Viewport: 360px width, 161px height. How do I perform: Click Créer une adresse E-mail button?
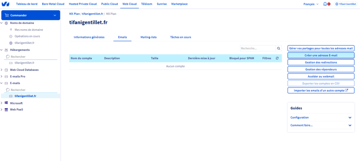click(321, 55)
